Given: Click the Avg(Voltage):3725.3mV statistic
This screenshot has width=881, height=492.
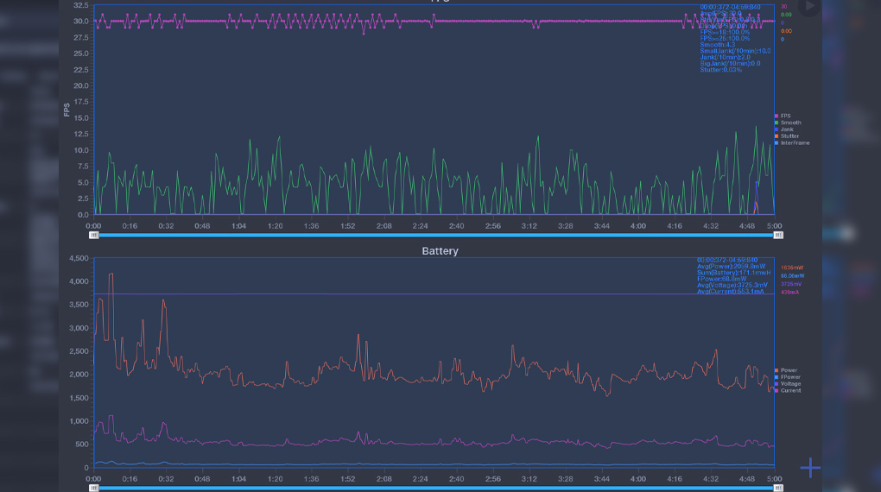Looking at the screenshot, I should tap(732, 285).
